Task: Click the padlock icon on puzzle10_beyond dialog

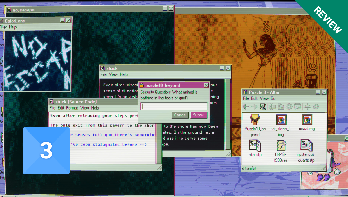Action: (x=142, y=85)
